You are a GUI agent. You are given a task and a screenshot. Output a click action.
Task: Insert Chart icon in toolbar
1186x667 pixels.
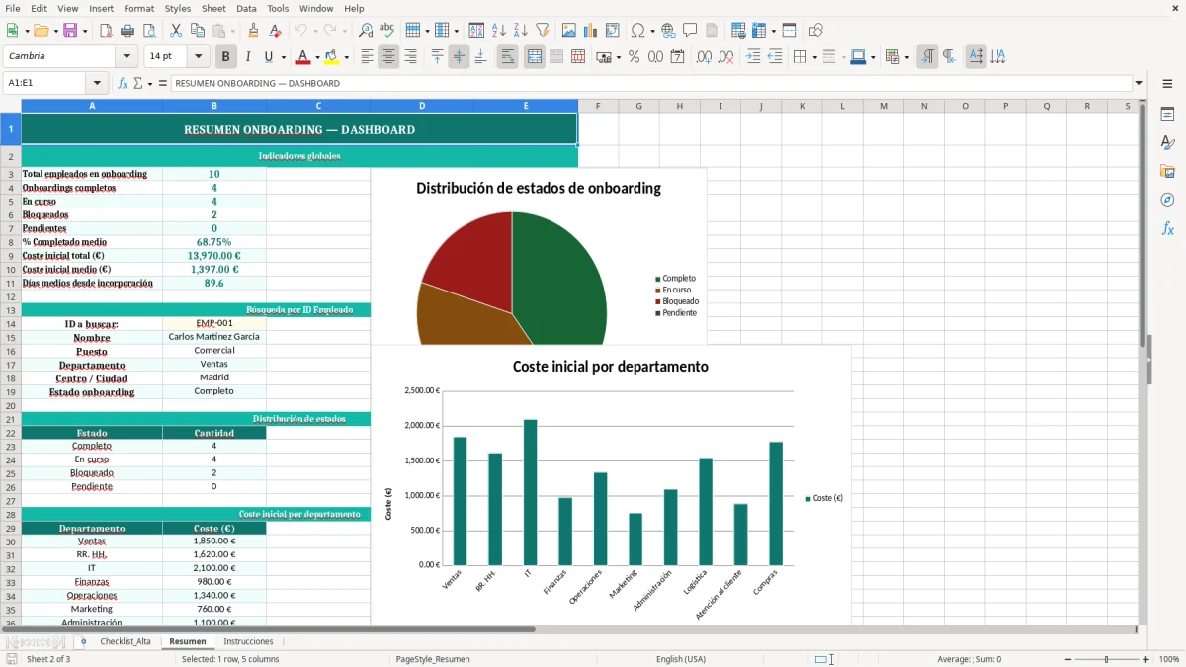click(x=590, y=31)
